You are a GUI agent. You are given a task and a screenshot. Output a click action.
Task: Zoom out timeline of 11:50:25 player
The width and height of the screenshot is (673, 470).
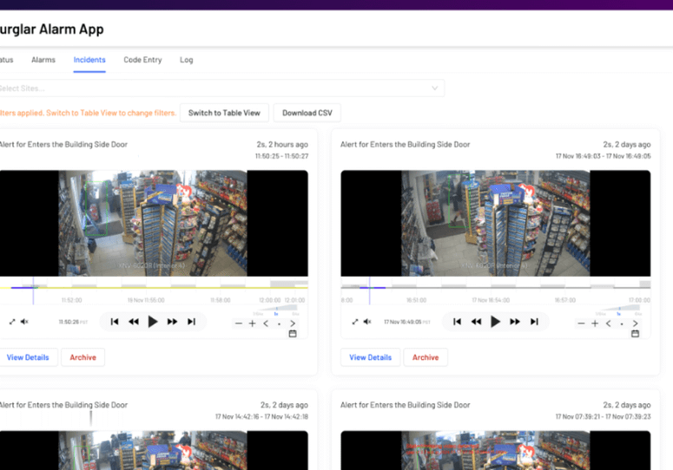[239, 323]
